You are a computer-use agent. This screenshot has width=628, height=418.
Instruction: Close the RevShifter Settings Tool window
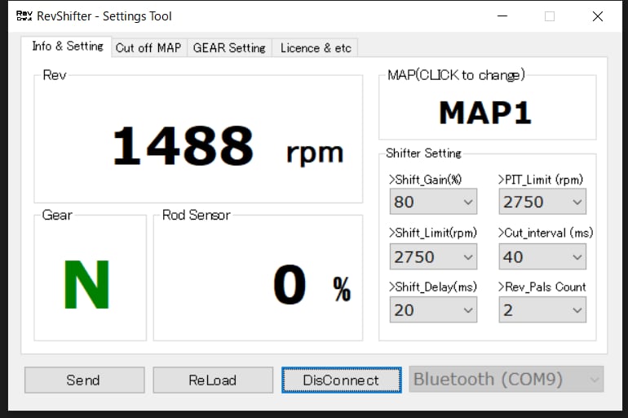point(598,16)
